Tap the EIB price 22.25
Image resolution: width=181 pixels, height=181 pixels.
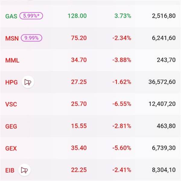(79, 170)
